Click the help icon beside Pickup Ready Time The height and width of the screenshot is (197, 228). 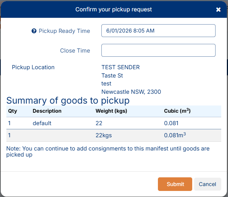coord(34,31)
